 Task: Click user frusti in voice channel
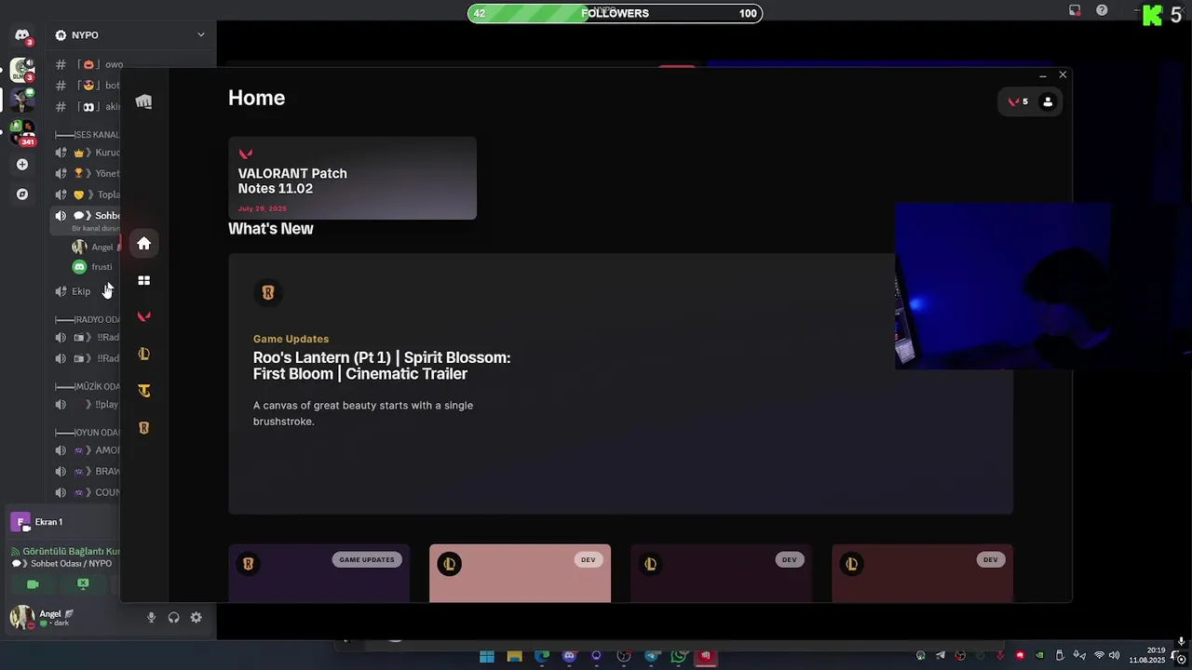pos(92,267)
